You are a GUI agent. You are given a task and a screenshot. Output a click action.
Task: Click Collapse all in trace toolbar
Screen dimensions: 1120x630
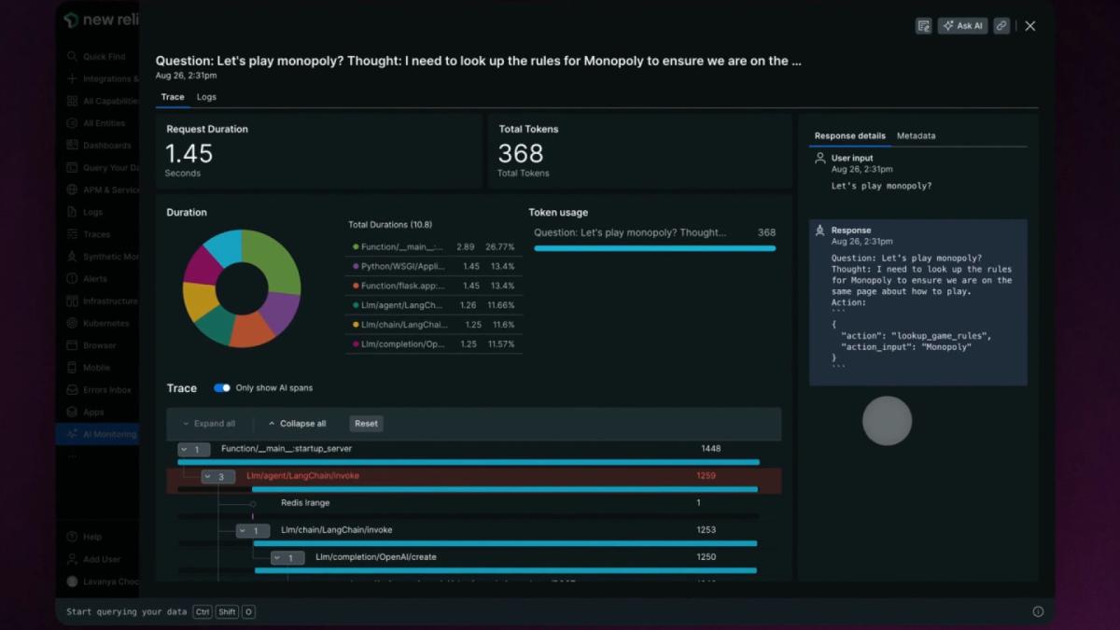pyautogui.click(x=297, y=424)
